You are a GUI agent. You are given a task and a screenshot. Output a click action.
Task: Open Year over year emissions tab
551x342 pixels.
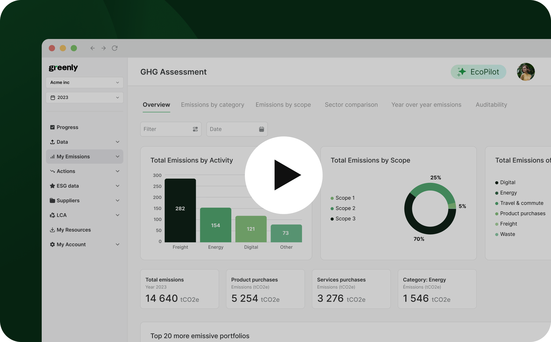(x=426, y=105)
